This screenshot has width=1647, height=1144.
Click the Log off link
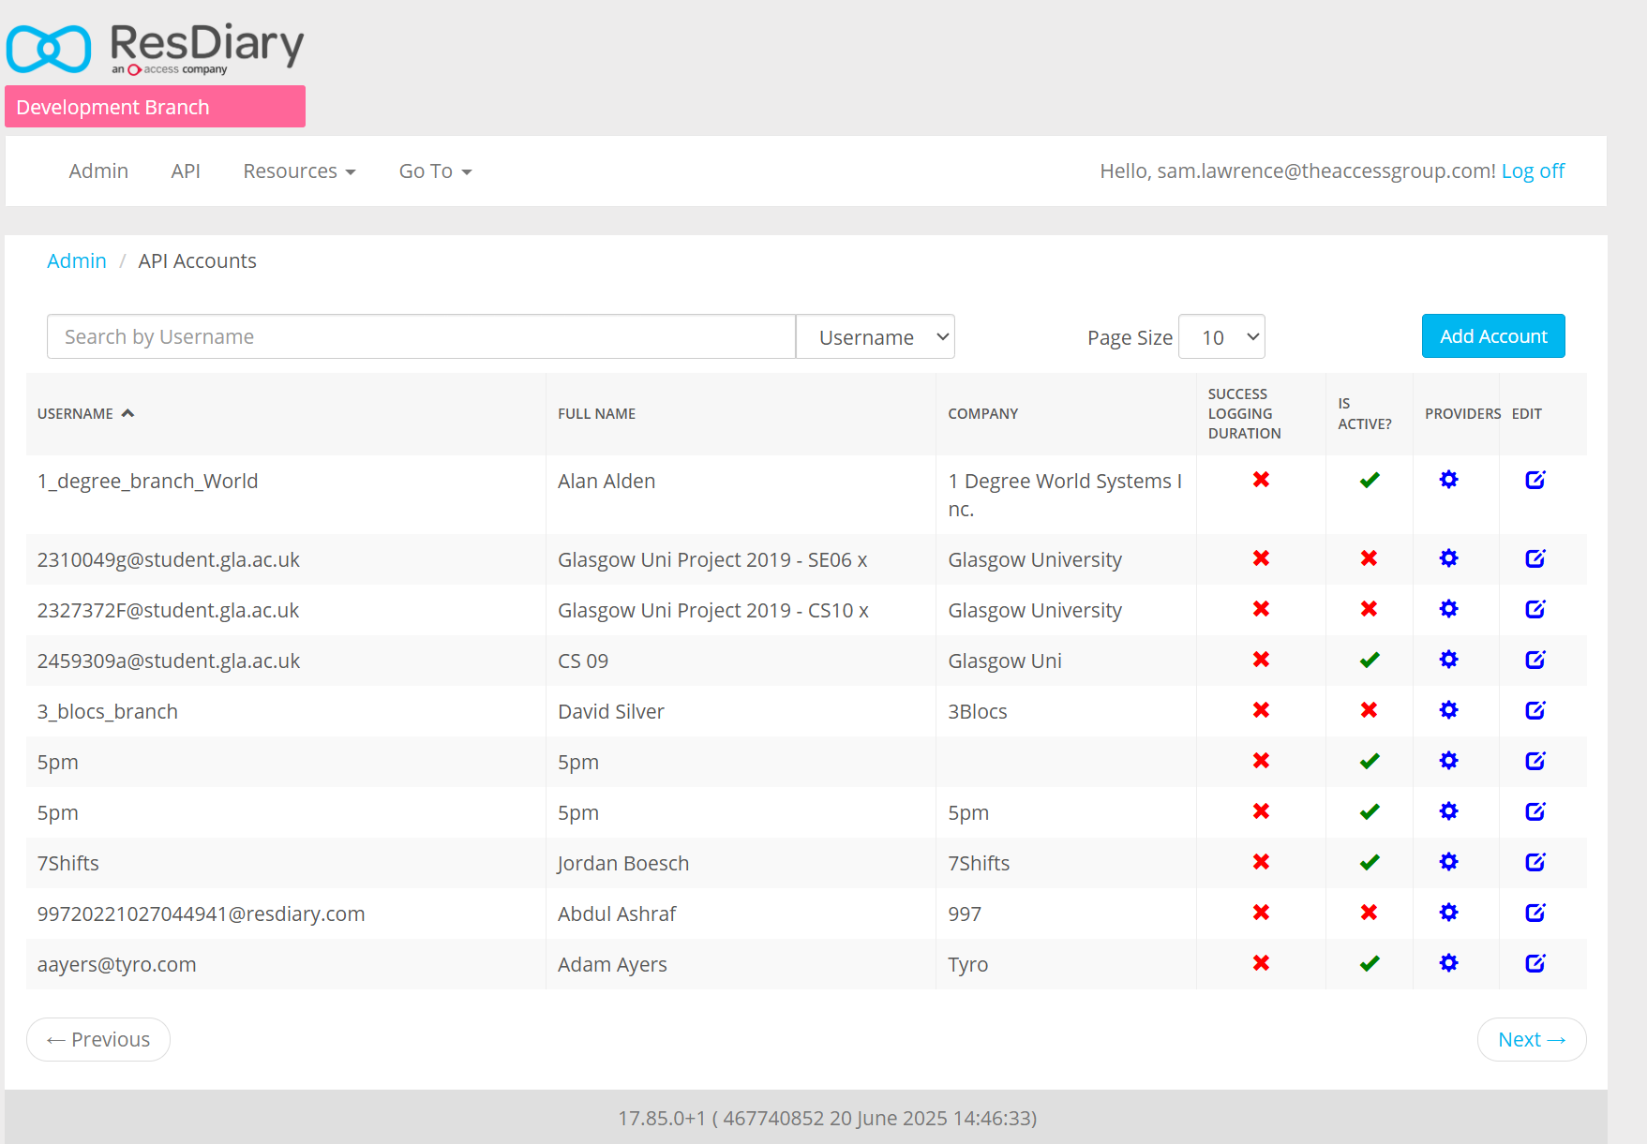(1533, 171)
